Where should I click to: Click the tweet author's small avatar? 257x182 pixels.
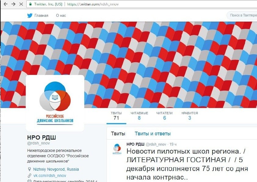pos(117,149)
